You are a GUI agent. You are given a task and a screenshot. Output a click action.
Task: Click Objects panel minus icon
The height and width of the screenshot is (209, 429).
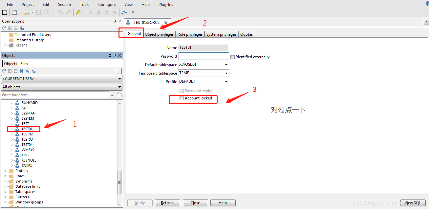coord(15,71)
